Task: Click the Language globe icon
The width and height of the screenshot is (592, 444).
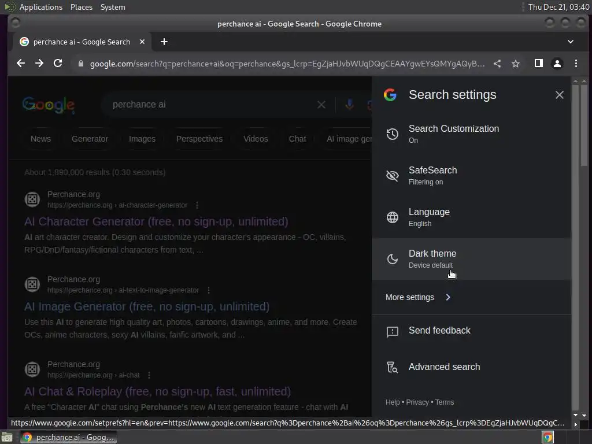Action: 393,217
